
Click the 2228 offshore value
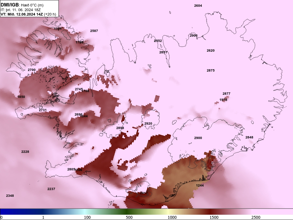pyautogui.click(x=25, y=152)
